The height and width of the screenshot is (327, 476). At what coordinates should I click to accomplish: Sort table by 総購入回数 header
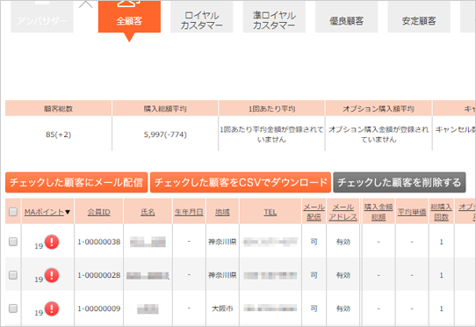click(442, 212)
